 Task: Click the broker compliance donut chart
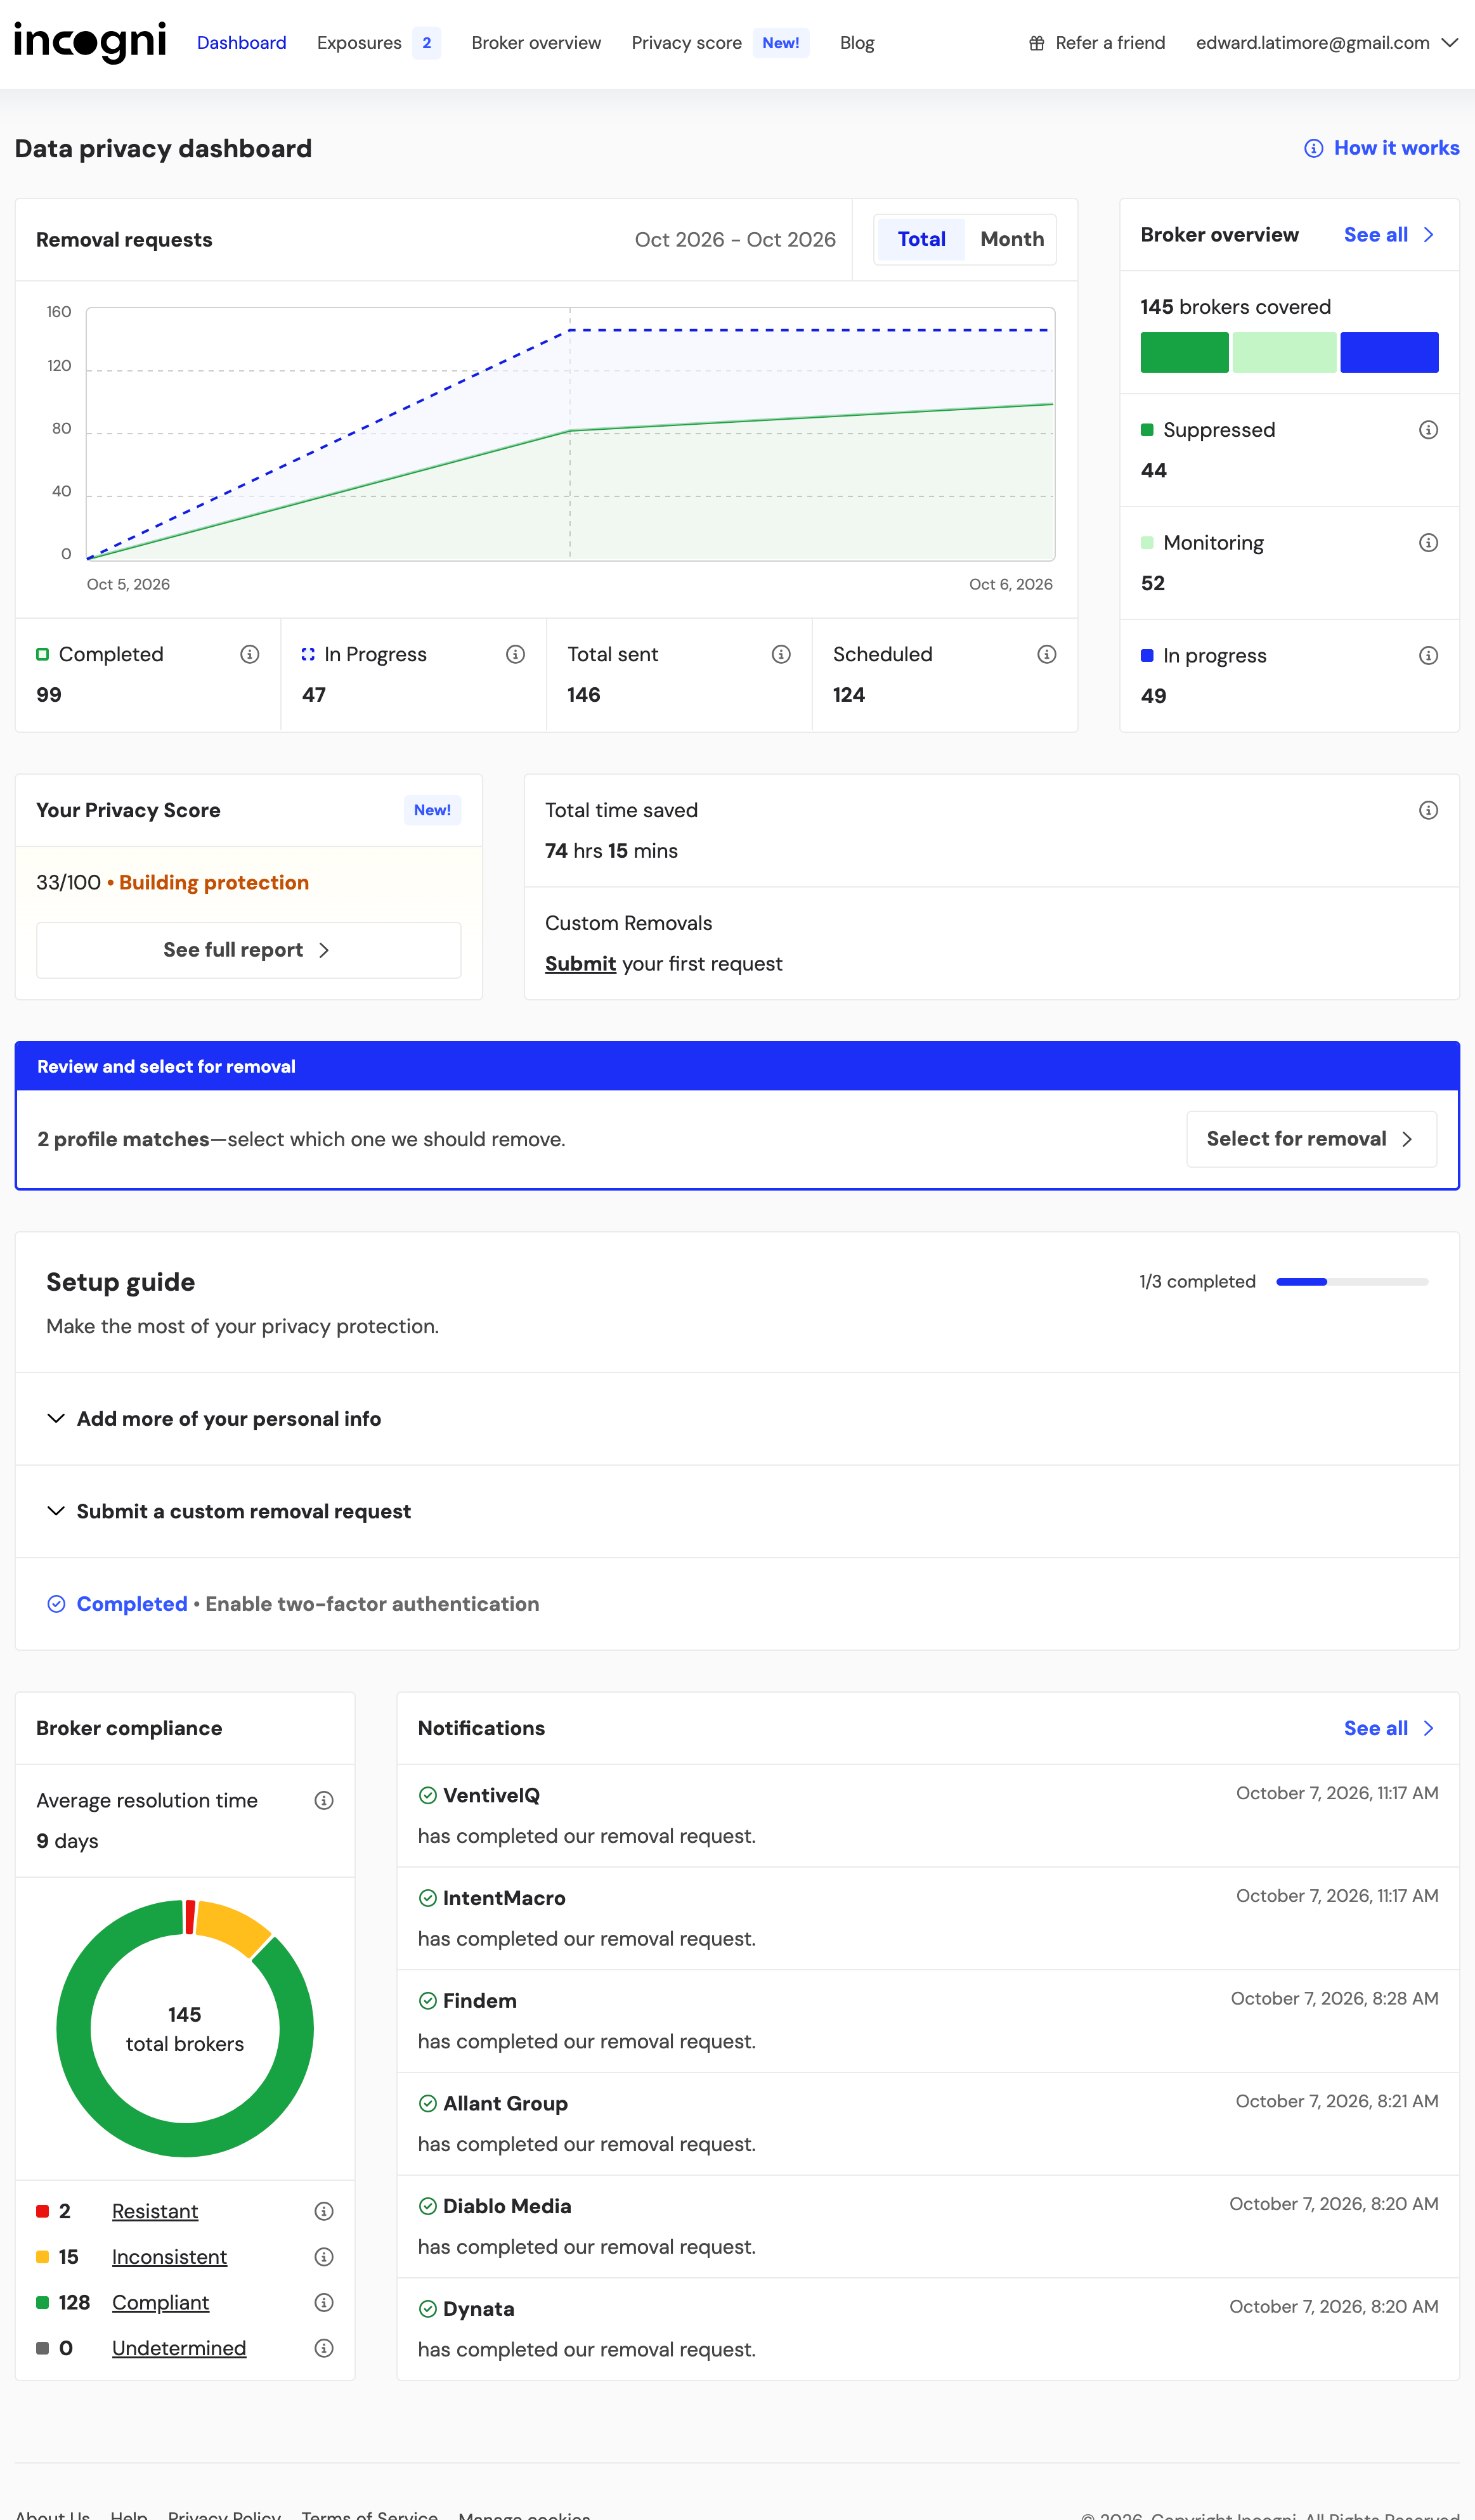185,2029
